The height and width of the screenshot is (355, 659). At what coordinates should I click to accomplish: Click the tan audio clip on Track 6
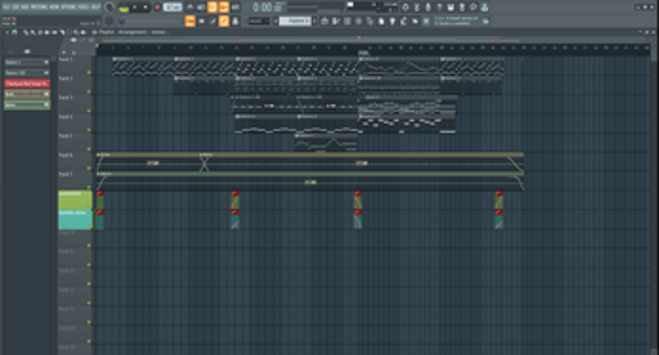(311, 162)
